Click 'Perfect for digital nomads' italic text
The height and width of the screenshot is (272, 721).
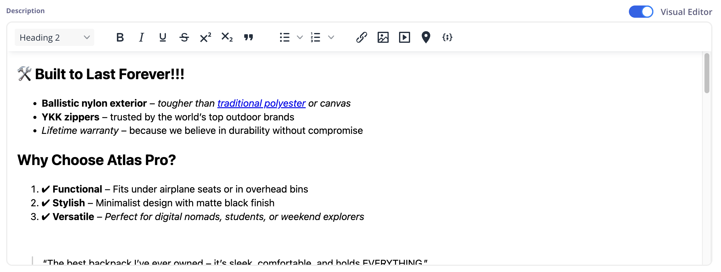click(162, 217)
